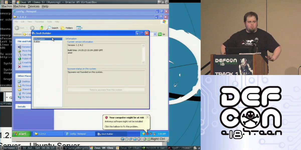Open Address bar dropdown arrow
This screenshot has height=150, width=301.
[x=155, y=34]
